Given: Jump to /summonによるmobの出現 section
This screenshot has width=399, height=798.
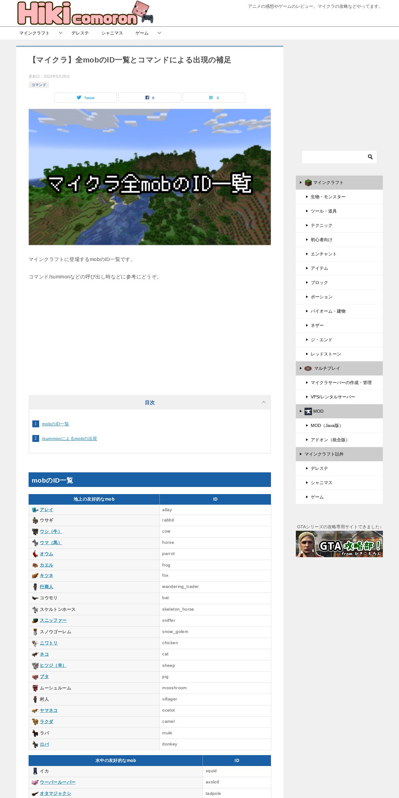Looking at the screenshot, I should coord(69,439).
